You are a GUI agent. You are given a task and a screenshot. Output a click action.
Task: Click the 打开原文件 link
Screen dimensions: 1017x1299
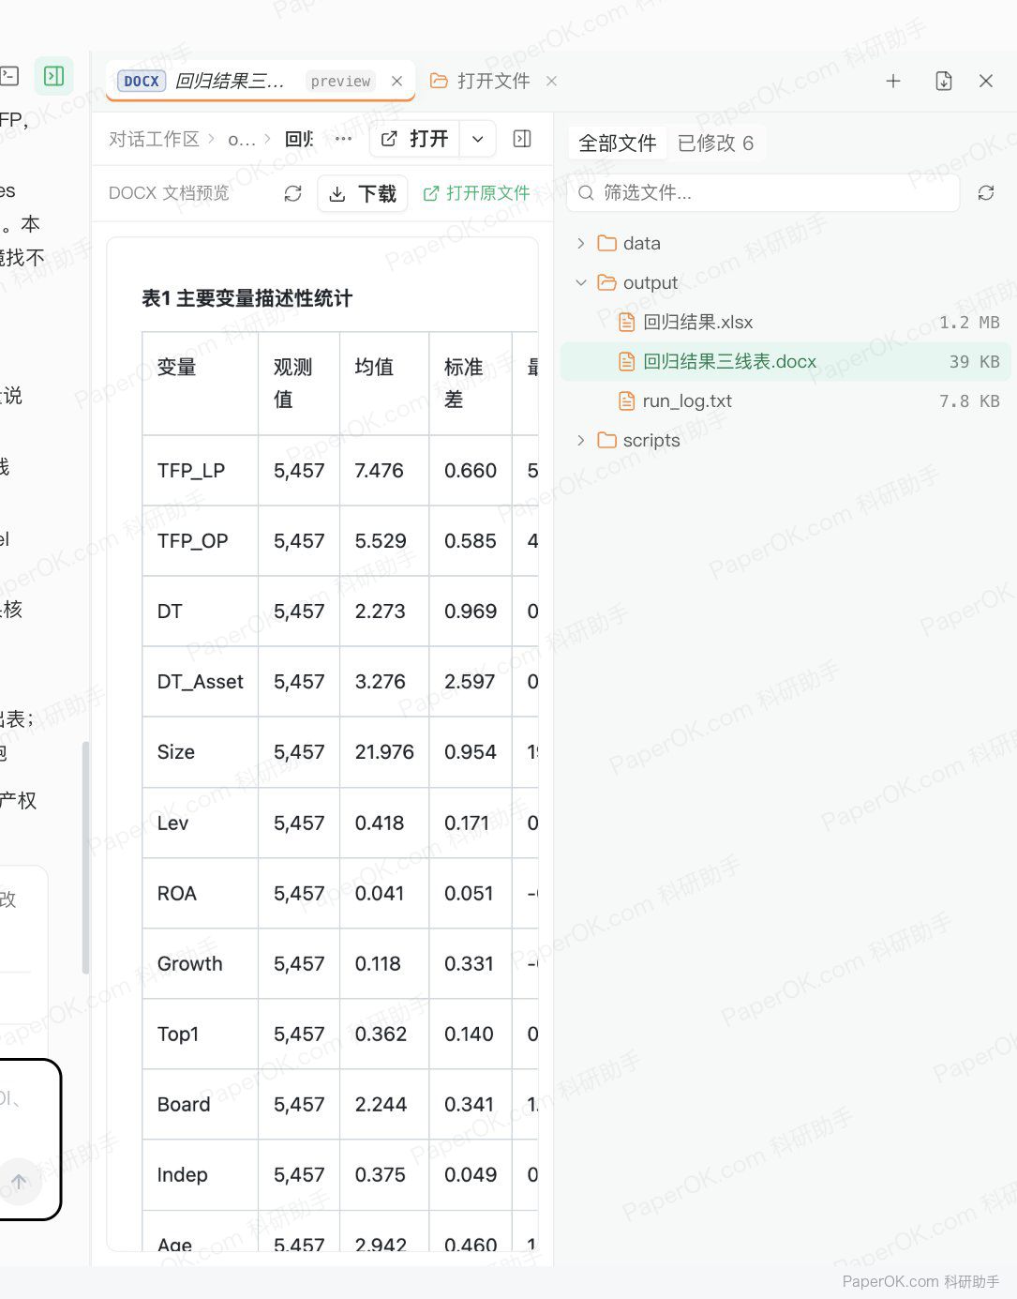pos(476,193)
